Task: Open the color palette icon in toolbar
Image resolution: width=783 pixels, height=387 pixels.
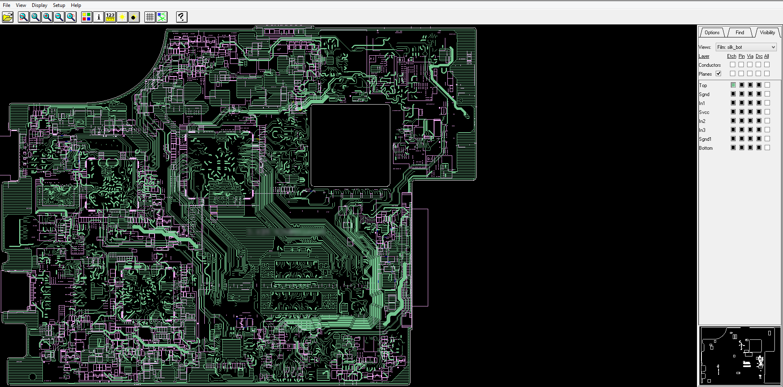Action: (86, 17)
